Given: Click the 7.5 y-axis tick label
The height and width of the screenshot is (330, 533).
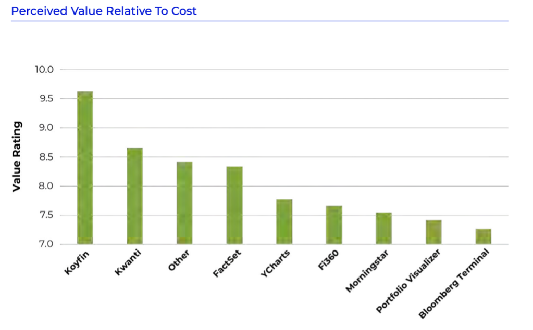Looking at the screenshot, I should [x=46, y=215].
